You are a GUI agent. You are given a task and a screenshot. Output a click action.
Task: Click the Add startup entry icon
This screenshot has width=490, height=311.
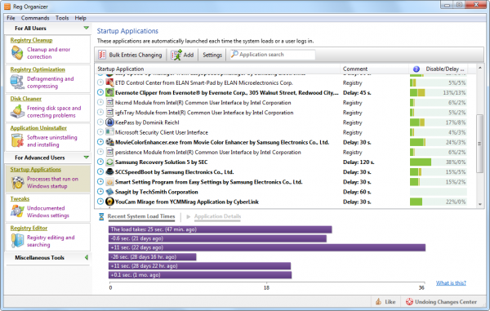coord(176,55)
